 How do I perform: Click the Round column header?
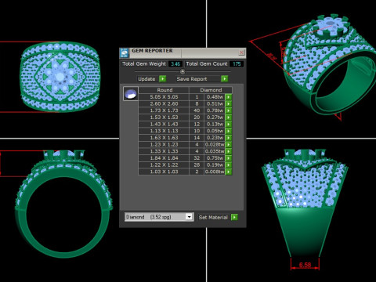tap(164, 90)
